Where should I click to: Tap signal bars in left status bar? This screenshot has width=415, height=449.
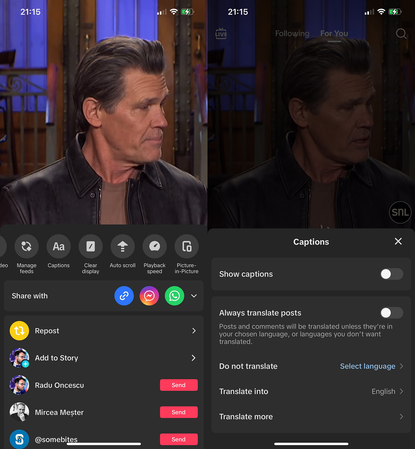162,12
